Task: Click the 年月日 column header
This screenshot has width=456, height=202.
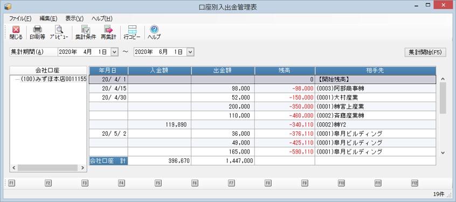Action: point(108,71)
